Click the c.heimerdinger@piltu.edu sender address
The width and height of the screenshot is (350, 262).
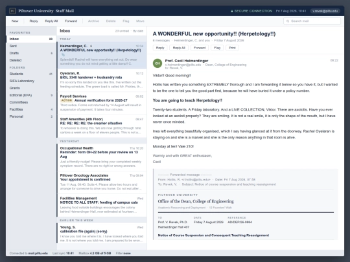pyautogui.click(x=183, y=65)
